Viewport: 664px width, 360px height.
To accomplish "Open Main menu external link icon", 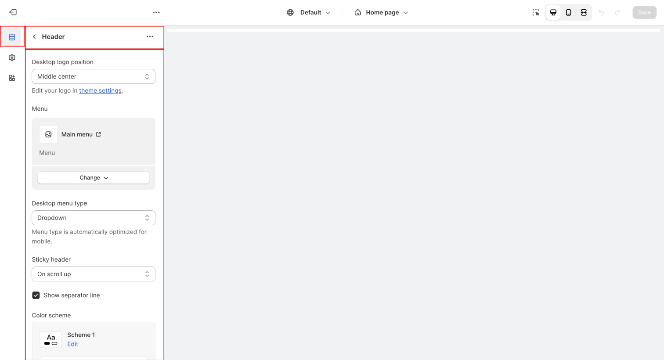I will coord(98,134).
